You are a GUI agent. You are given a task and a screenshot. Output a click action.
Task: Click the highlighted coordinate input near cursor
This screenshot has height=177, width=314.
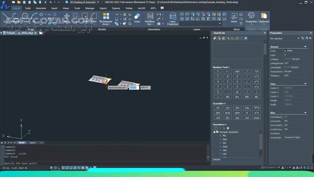(x=134, y=88)
